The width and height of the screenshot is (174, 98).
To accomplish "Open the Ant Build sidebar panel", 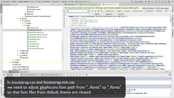I will 173,8.
